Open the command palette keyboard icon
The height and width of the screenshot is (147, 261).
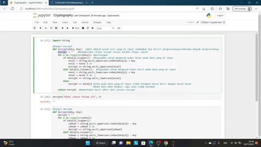coord(119,28)
